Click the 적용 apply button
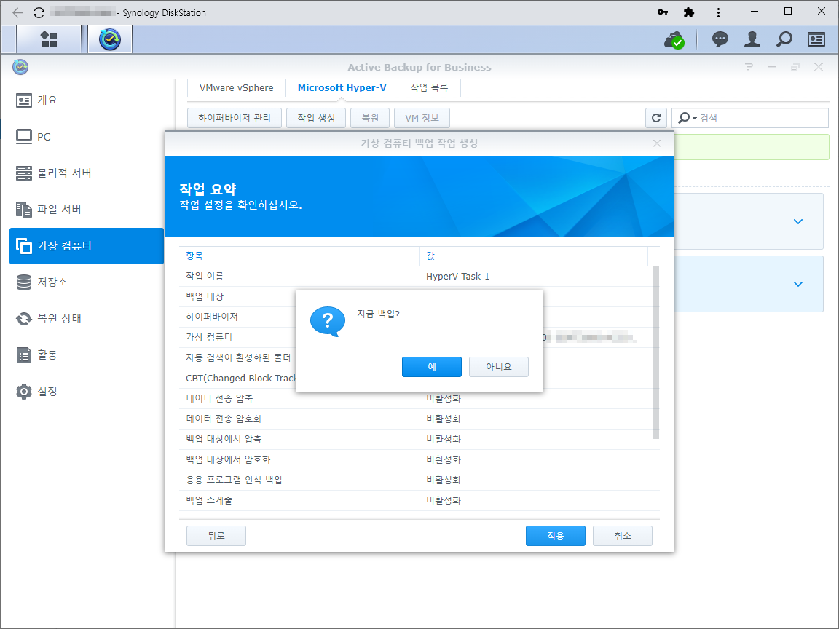This screenshot has height=629, width=839. [556, 535]
